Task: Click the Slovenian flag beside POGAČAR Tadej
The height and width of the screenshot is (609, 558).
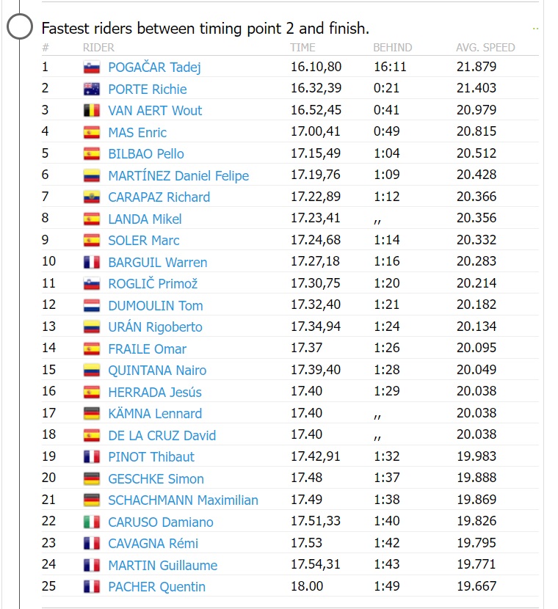Action: click(91, 68)
